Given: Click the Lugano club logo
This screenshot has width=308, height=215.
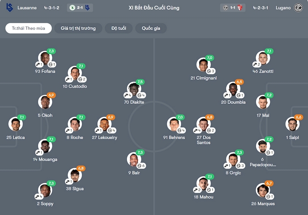Looking at the screenshot, I should (299, 8).
